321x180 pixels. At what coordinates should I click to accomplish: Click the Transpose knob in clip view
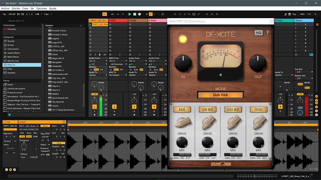coord(24,145)
